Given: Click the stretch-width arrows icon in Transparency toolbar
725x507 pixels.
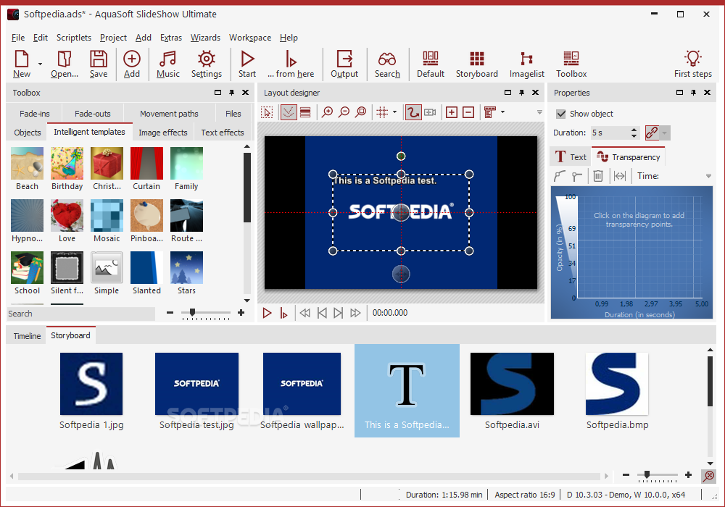Looking at the screenshot, I should click(x=620, y=176).
